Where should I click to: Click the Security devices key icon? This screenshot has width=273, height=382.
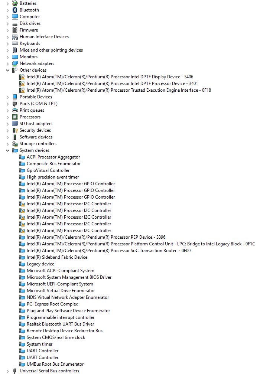click(15, 130)
